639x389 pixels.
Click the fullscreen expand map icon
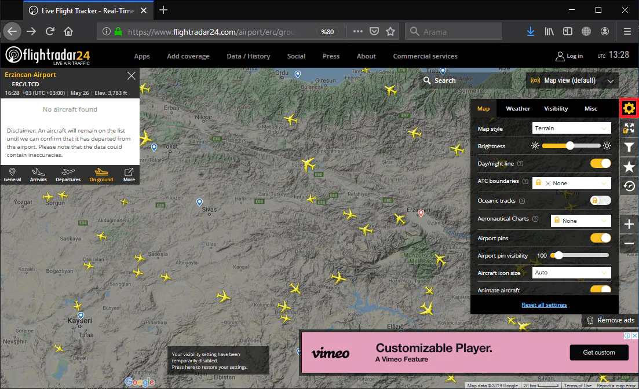629,128
